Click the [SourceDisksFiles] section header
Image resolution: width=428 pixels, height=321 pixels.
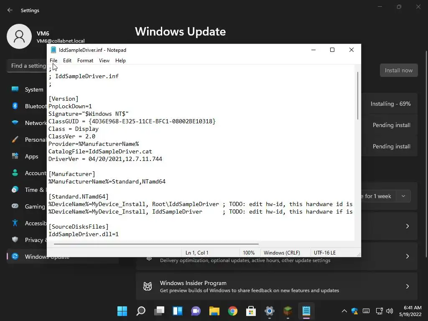[x=79, y=227]
